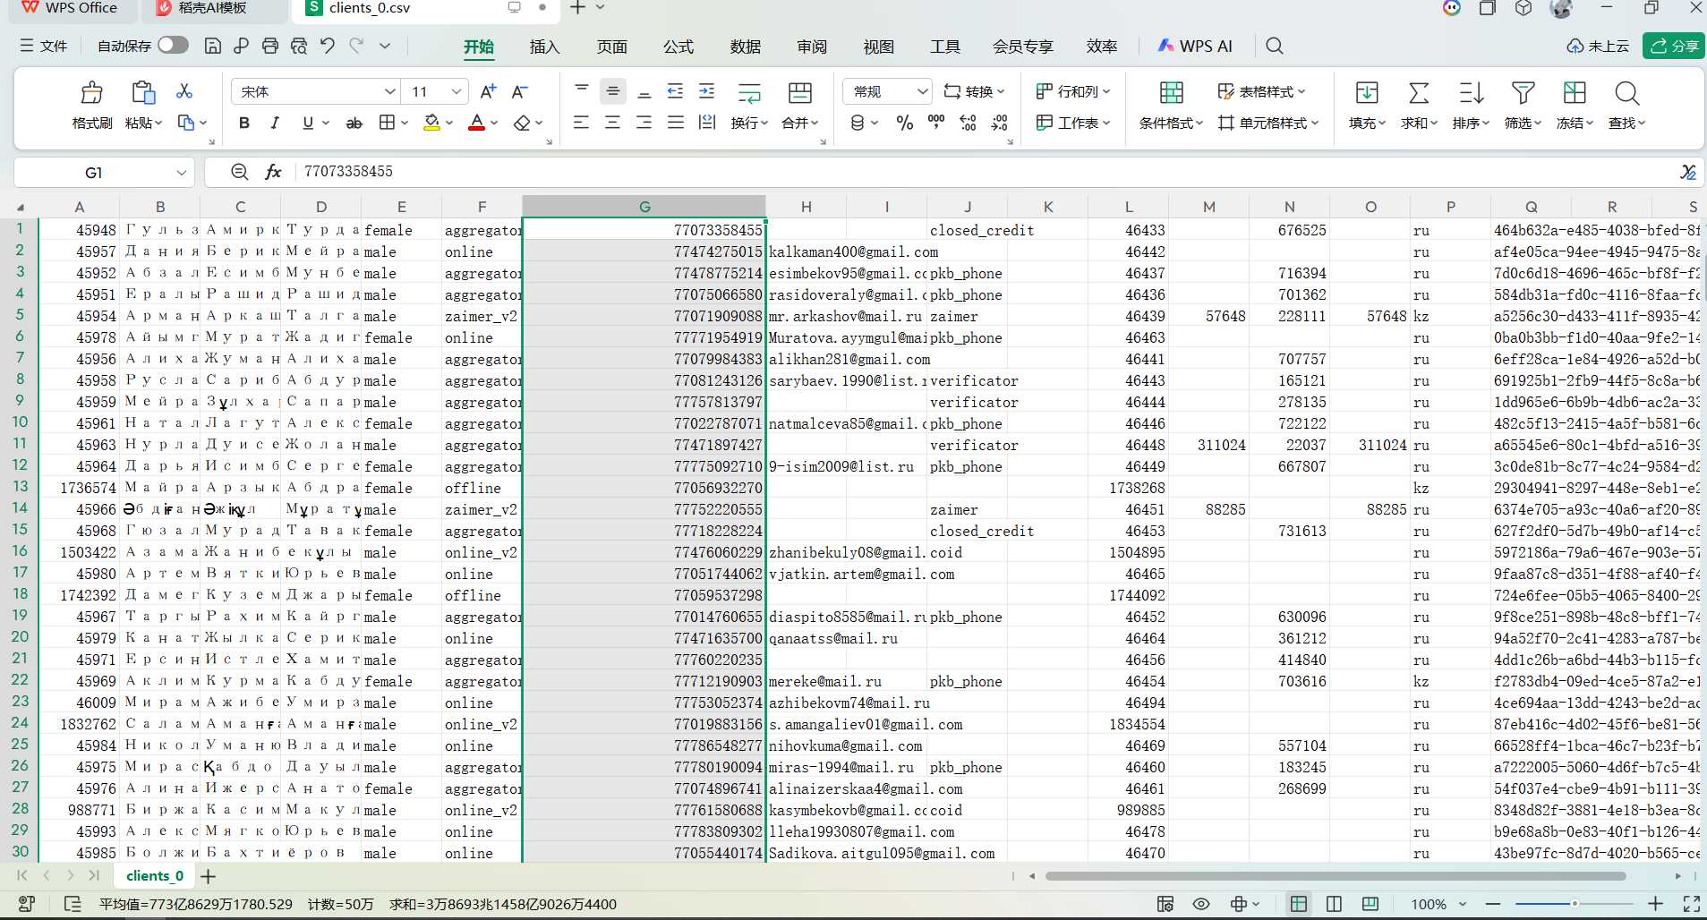Open the Worksheet dropdown
This screenshot has width=1707, height=920.
click(1072, 123)
